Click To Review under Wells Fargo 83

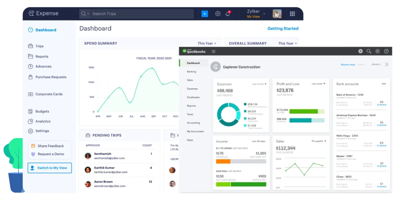(x=381, y=146)
